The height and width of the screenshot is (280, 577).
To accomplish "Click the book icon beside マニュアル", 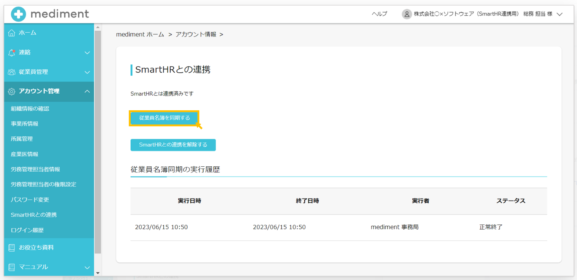I will tap(12, 267).
